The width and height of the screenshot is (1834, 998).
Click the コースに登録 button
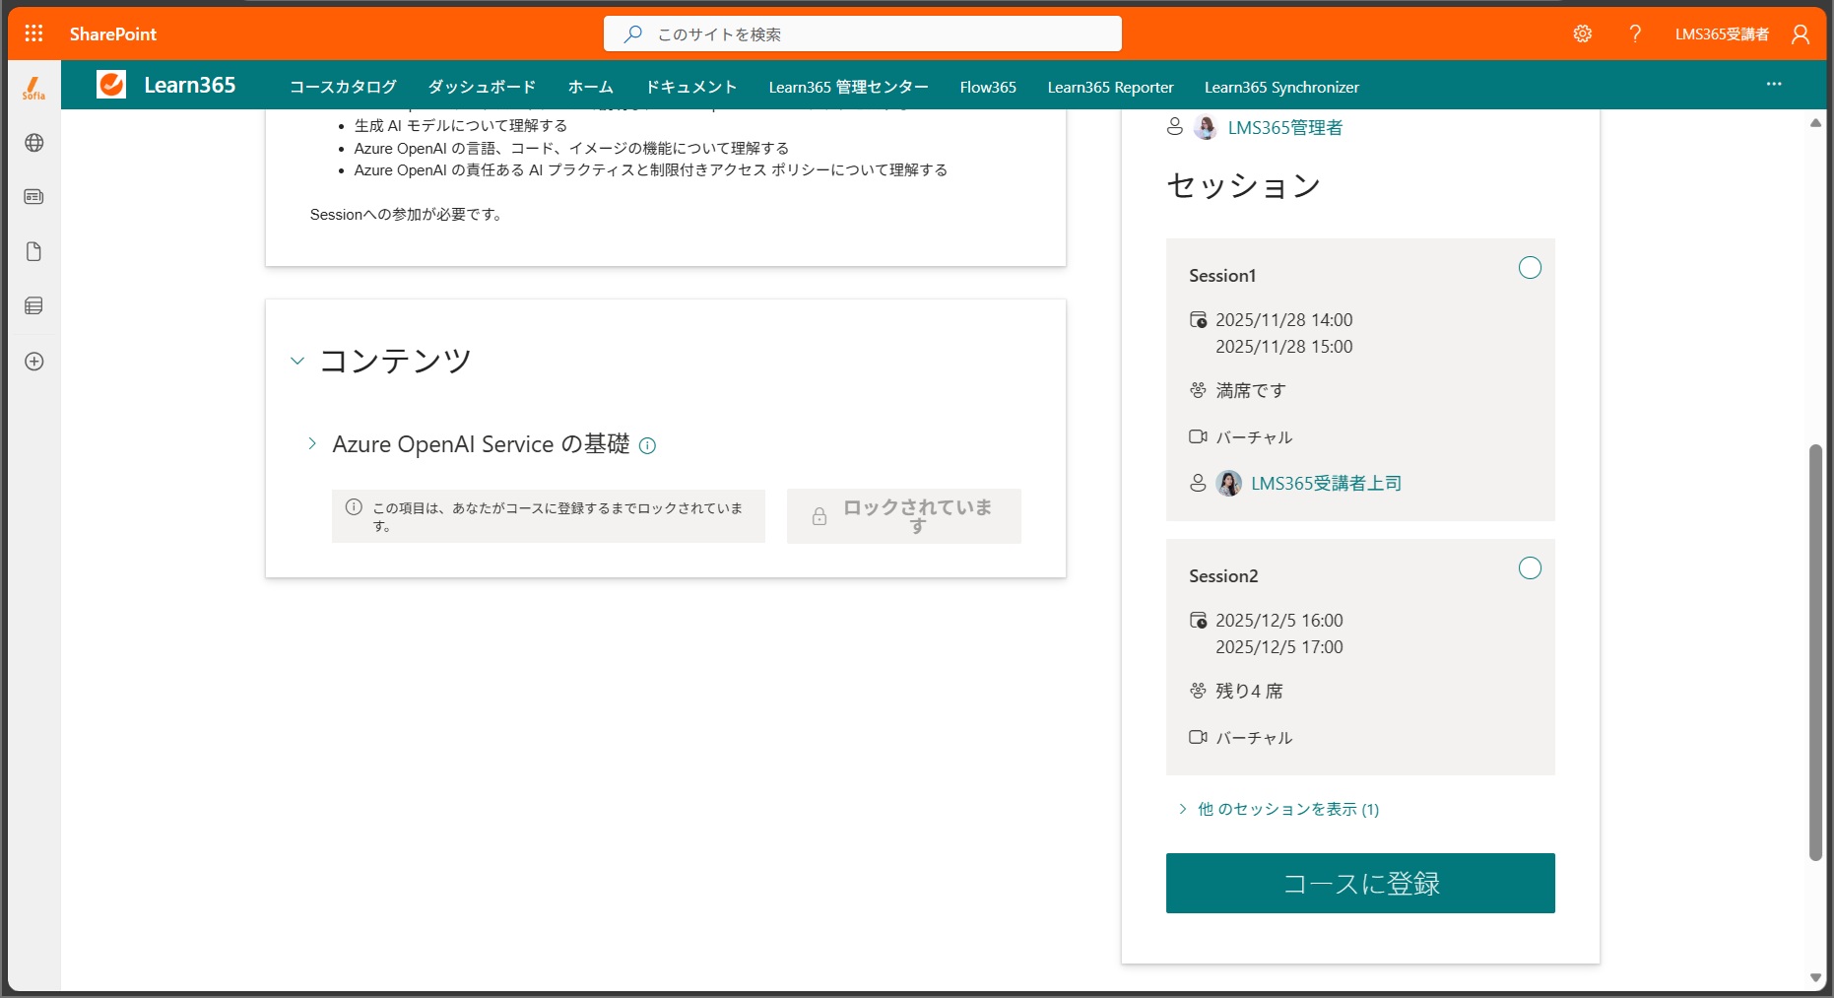point(1360,883)
